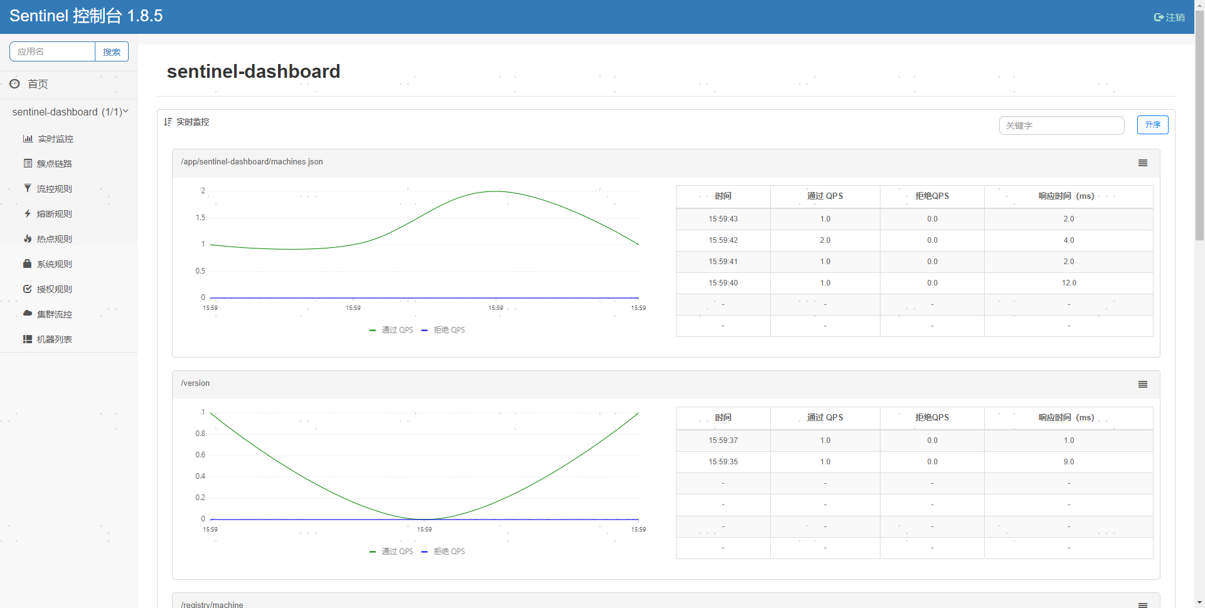Click the lock icon for 系统规则
This screenshot has width=1205, height=608.
click(x=28, y=264)
